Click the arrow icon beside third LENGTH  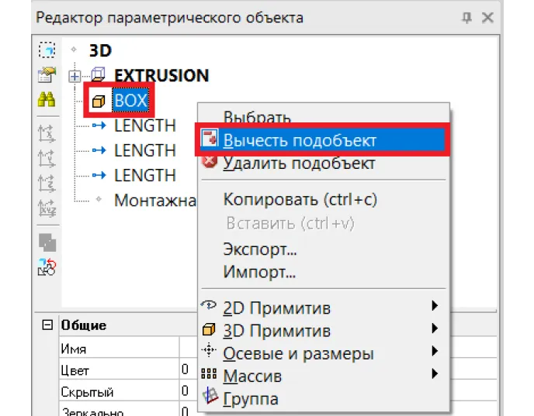[x=99, y=175]
